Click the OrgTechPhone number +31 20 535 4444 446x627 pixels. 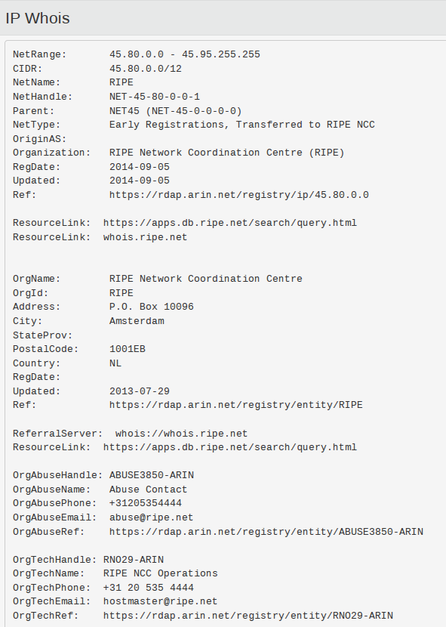[x=148, y=588]
